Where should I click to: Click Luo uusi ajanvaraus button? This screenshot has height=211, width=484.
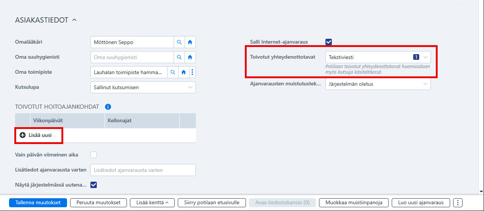point(421,202)
